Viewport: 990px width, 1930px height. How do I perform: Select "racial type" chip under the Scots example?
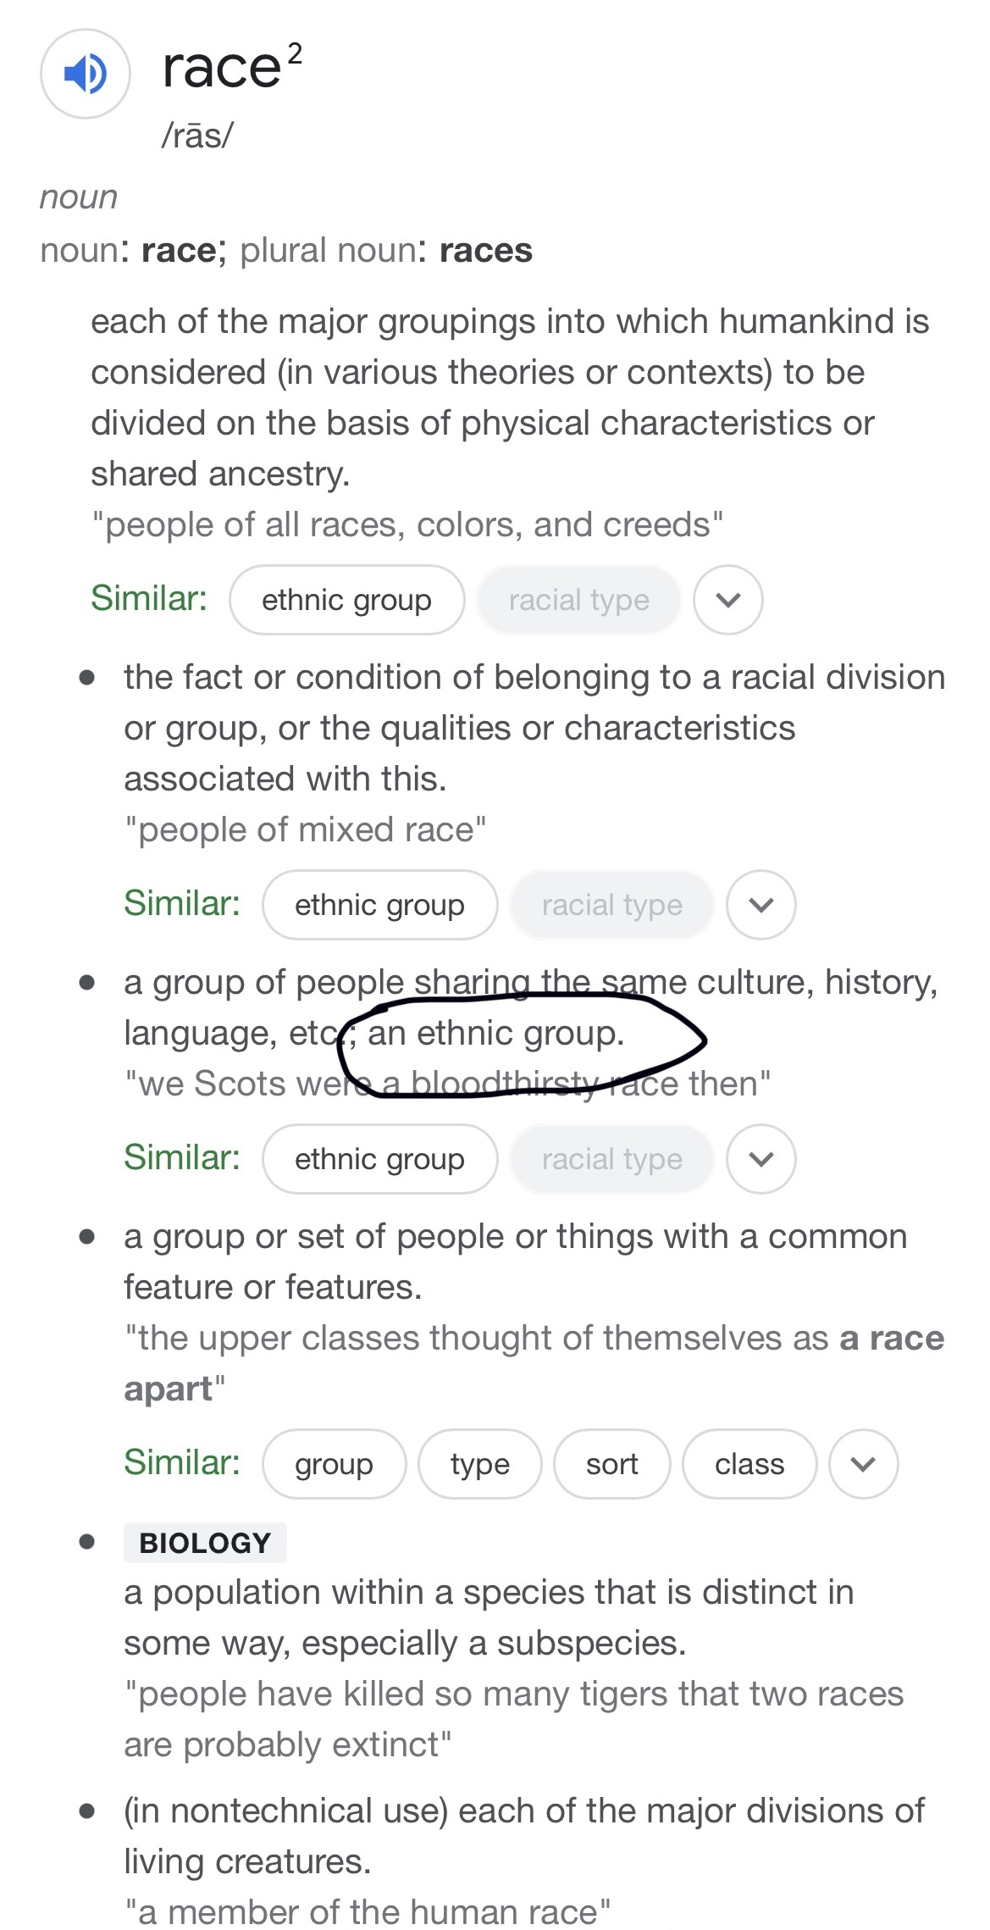(611, 1159)
